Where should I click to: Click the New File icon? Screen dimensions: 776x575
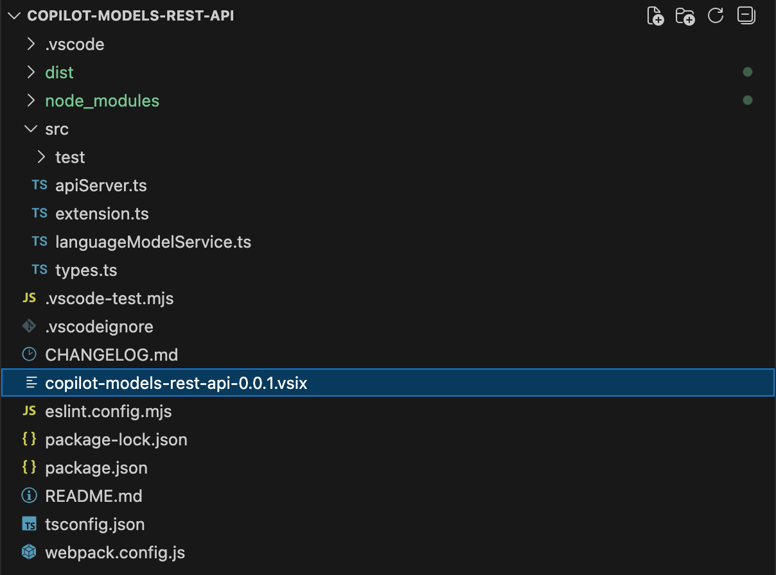pyautogui.click(x=655, y=16)
